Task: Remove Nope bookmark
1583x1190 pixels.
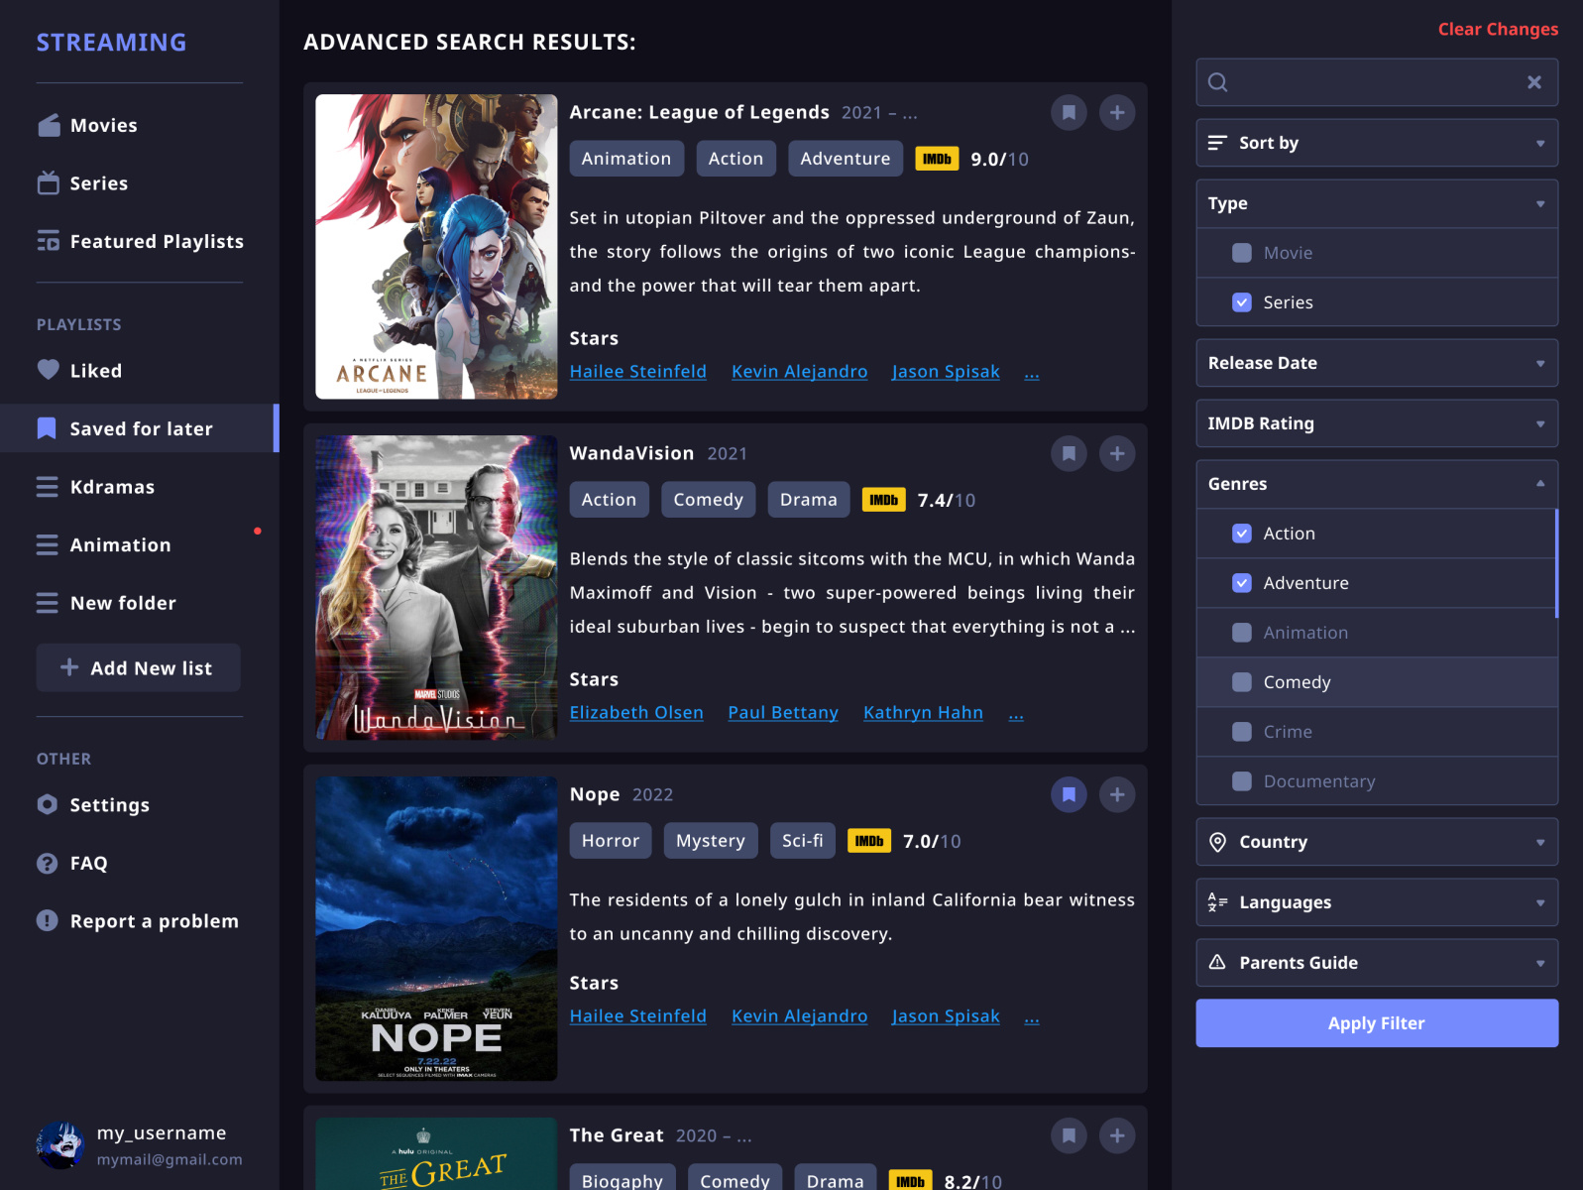Action: [1069, 794]
